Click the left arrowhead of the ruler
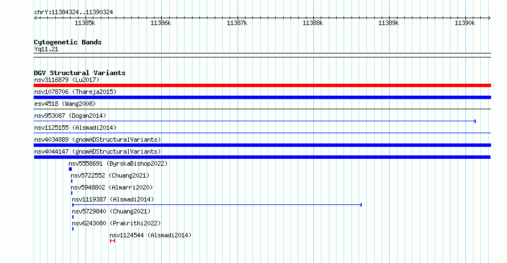The image size is (507, 263). (35, 18)
